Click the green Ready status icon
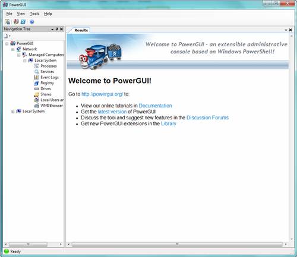The image size is (297, 257). (x=7, y=251)
